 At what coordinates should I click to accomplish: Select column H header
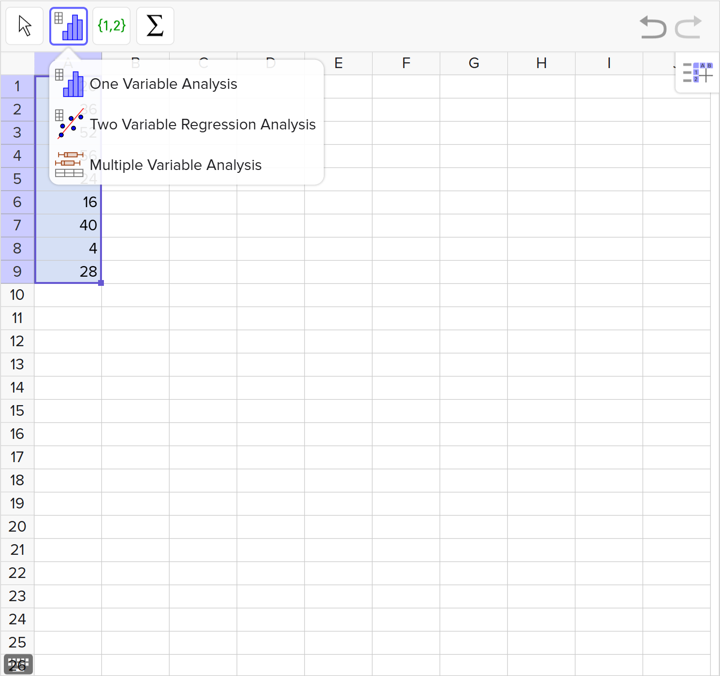tap(542, 63)
